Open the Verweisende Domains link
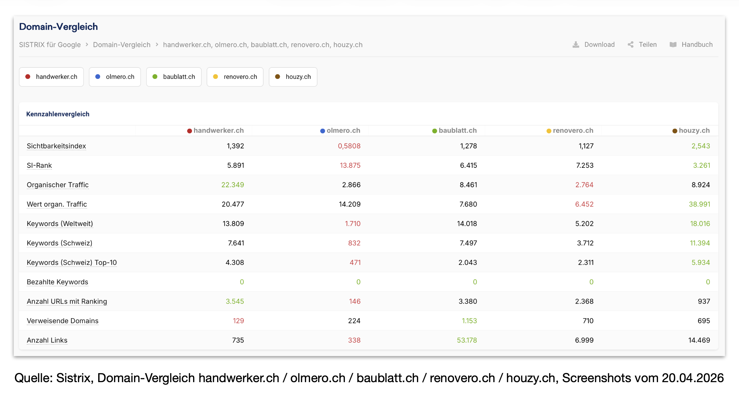Image resolution: width=739 pixels, height=396 pixels. pyautogui.click(x=62, y=321)
